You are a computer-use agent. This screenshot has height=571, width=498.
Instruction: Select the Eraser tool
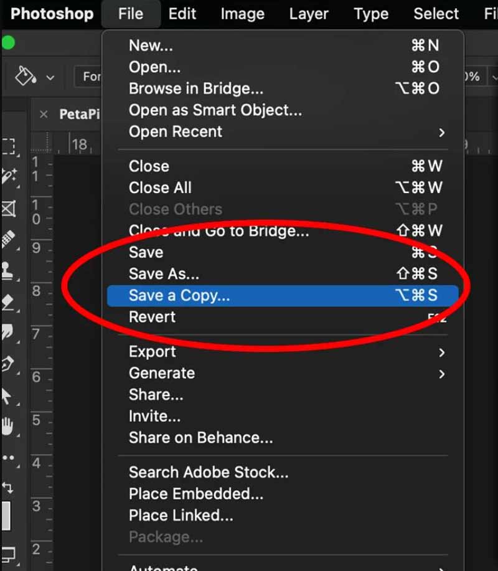click(x=9, y=302)
